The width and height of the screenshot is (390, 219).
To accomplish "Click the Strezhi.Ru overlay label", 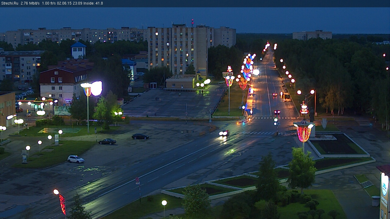I will coord(9,3).
